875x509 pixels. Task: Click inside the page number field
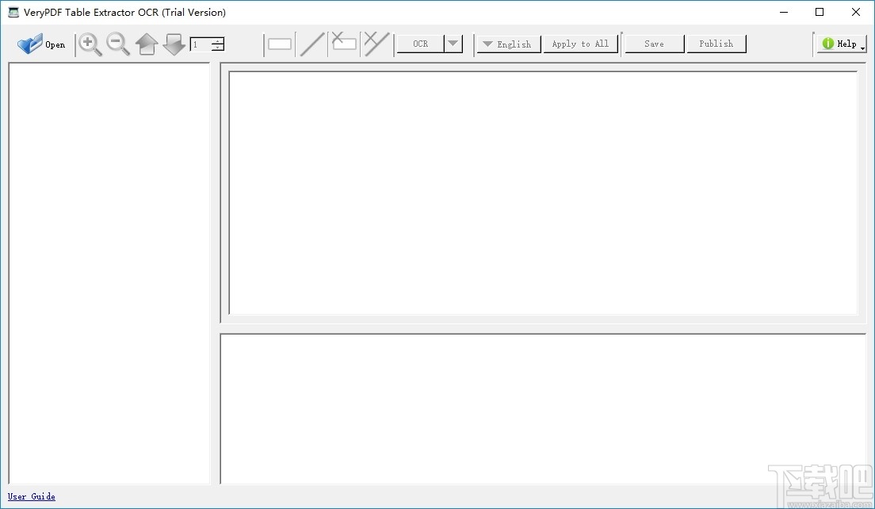(x=200, y=44)
